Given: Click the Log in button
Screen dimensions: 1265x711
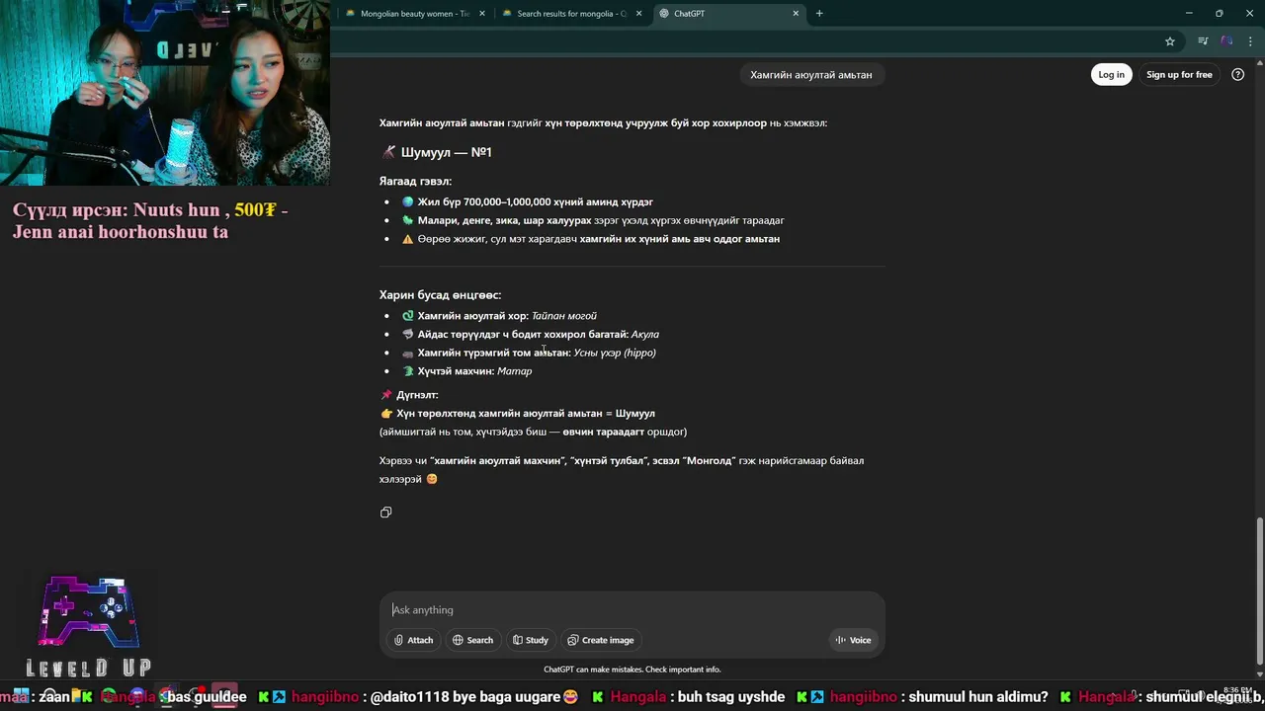Looking at the screenshot, I should pos(1111,74).
